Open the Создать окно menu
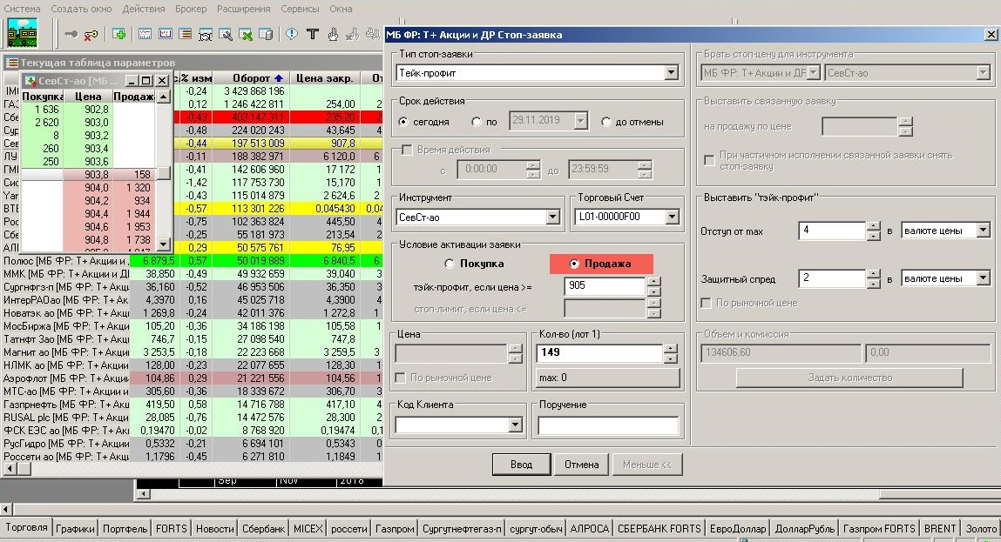The width and height of the screenshot is (1001, 542). (x=81, y=9)
